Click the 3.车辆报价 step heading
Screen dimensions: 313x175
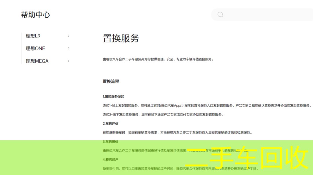pyautogui.click(x=110, y=142)
